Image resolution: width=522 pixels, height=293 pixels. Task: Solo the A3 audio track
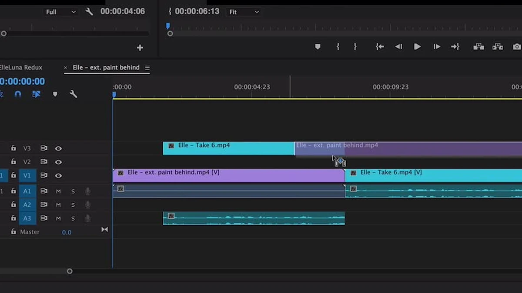pyautogui.click(x=73, y=218)
